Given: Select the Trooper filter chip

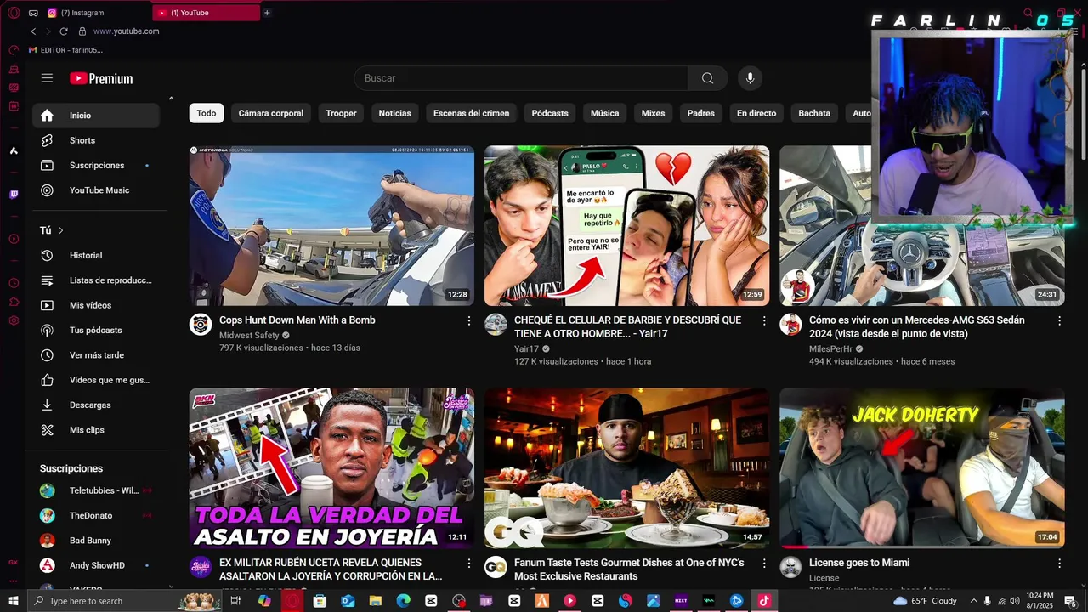Looking at the screenshot, I should click(341, 113).
